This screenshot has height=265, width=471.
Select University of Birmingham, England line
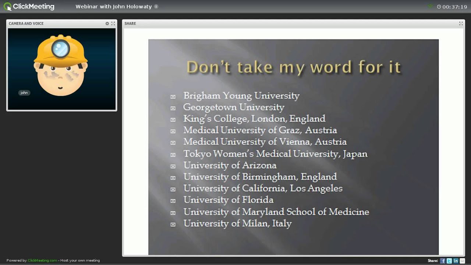260,177
